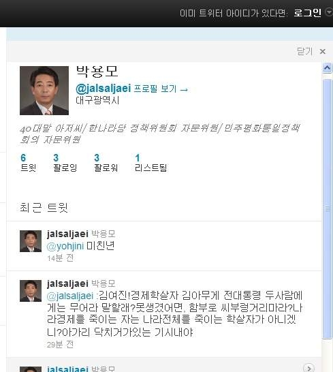Open the large profile photo of 박용모
This screenshot has height=372, width=333.
click(44, 91)
